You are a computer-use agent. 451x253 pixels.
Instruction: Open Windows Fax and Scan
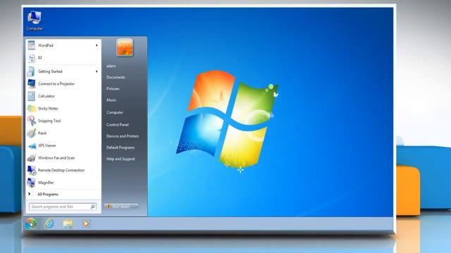63,157
